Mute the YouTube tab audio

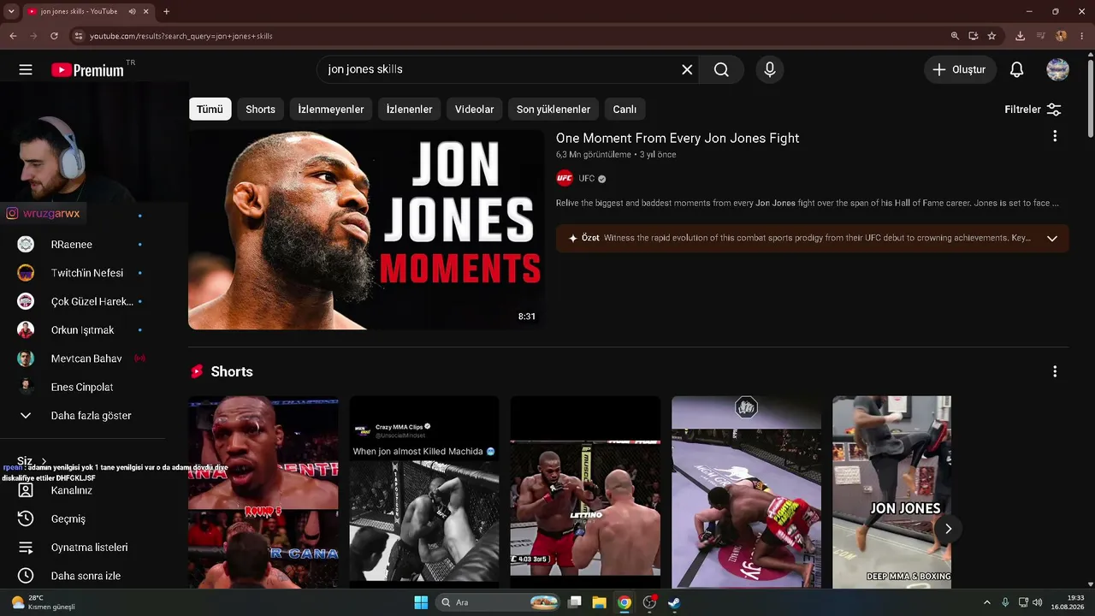click(x=133, y=11)
